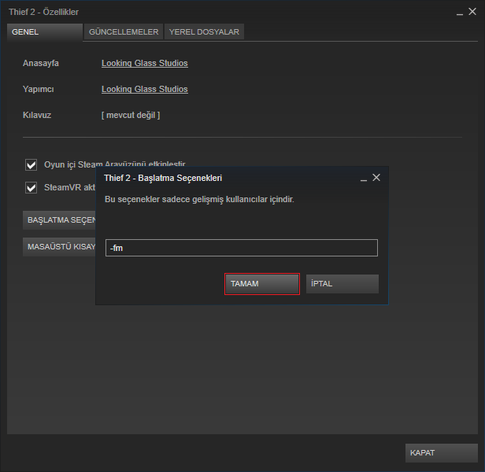Click the 'Bu seçenekler sadece gelişmiş kullanıcılar içindir.' text
This screenshot has height=472, width=485.
coord(199,199)
